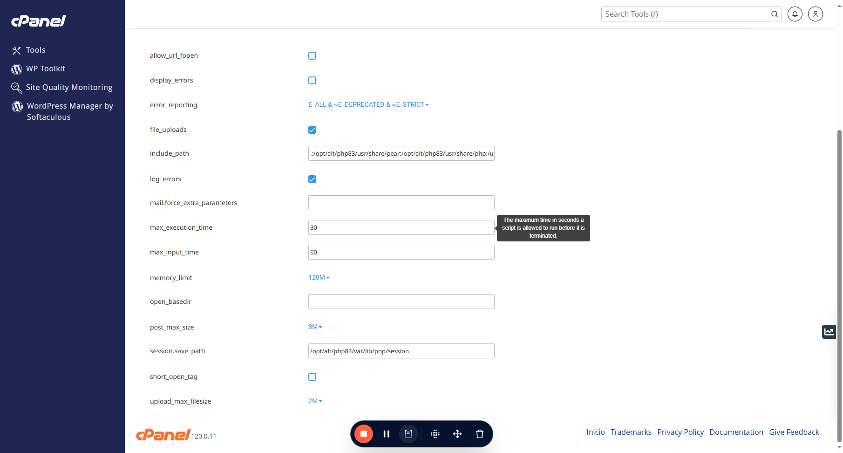
Task: Click the recorder trash icon
Action: [480, 434]
